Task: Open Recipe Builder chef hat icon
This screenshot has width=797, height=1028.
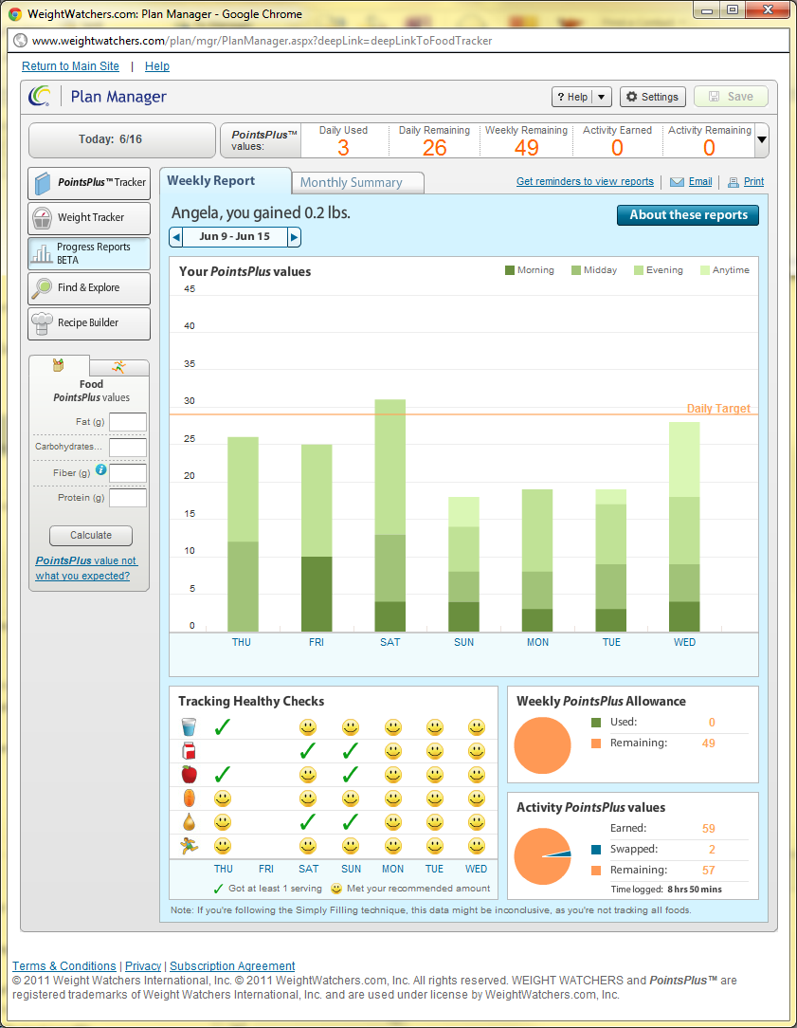Action: click(x=42, y=323)
